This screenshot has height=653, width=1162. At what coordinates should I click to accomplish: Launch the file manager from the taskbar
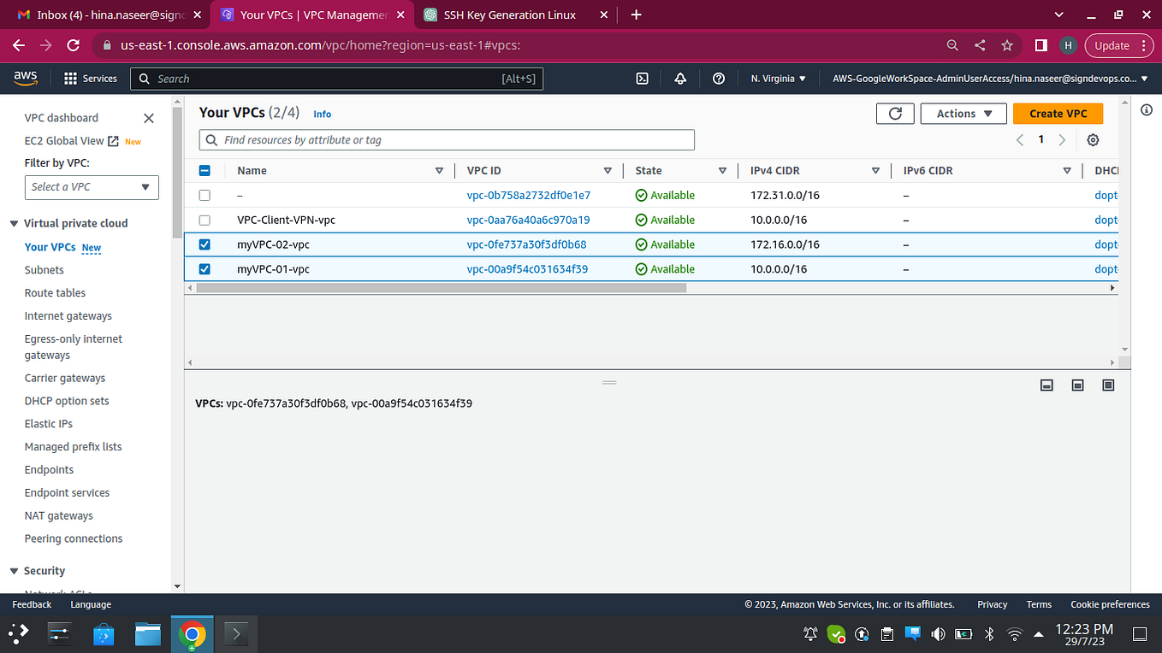147,633
